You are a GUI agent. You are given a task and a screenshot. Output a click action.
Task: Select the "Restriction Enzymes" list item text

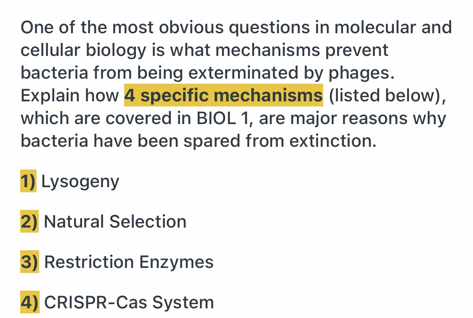pos(129,262)
